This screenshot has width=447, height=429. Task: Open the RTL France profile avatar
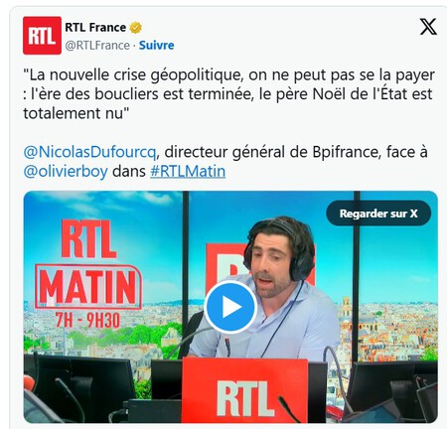pyautogui.click(x=42, y=36)
